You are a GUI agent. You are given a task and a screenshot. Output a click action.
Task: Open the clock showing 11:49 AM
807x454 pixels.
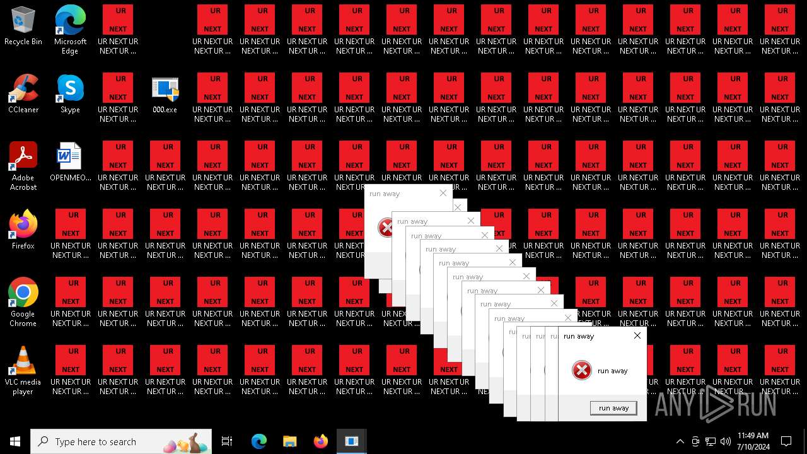[753, 441]
